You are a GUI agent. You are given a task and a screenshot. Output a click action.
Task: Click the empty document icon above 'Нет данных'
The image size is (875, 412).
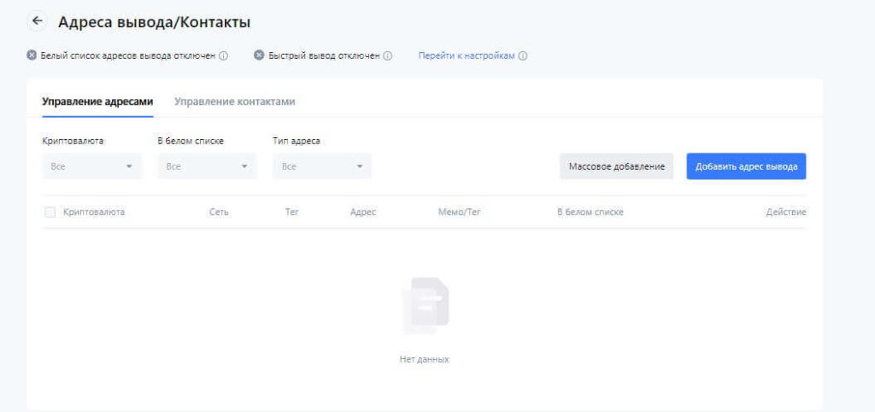[x=425, y=305]
